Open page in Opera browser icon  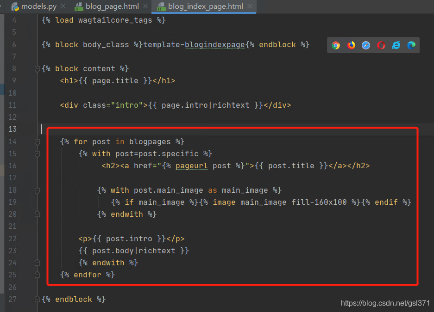[x=381, y=45]
